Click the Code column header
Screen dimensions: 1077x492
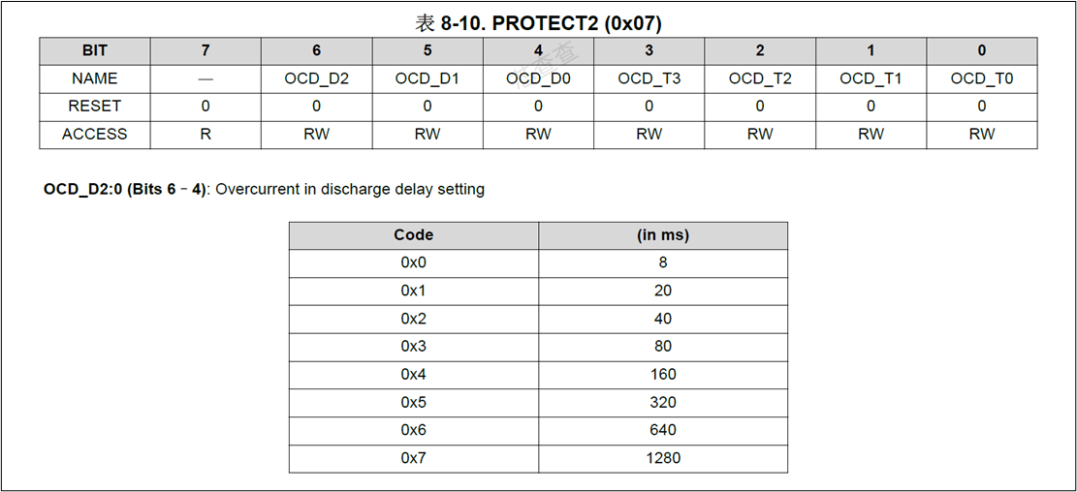(414, 235)
